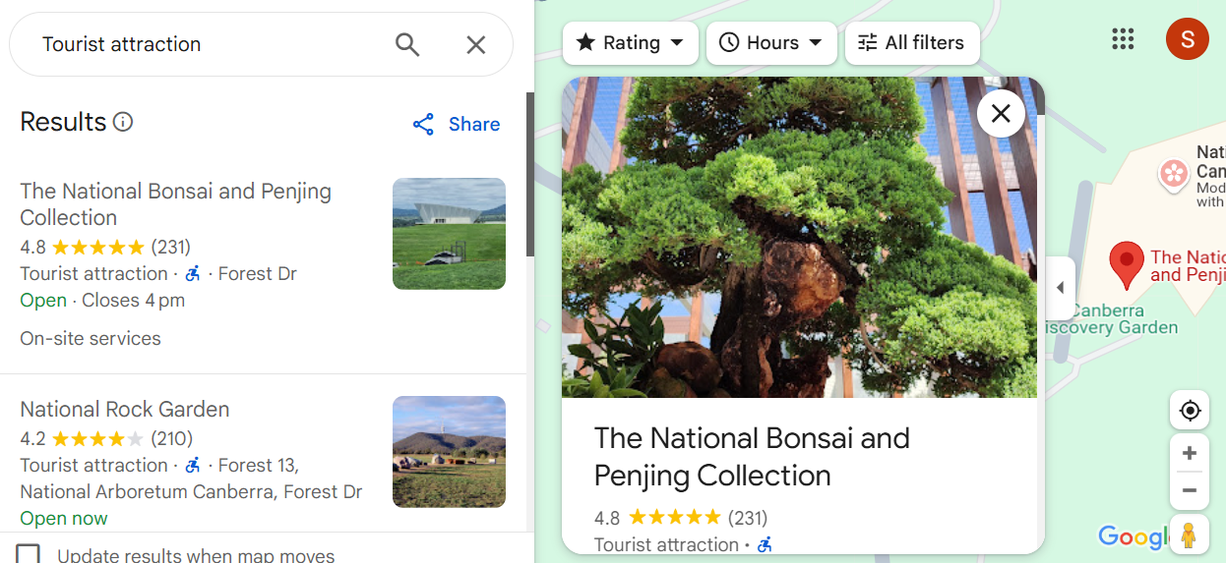The height and width of the screenshot is (563, 1226).
Task: Click the clock icon in Hours filter
Action: point(729,42)
